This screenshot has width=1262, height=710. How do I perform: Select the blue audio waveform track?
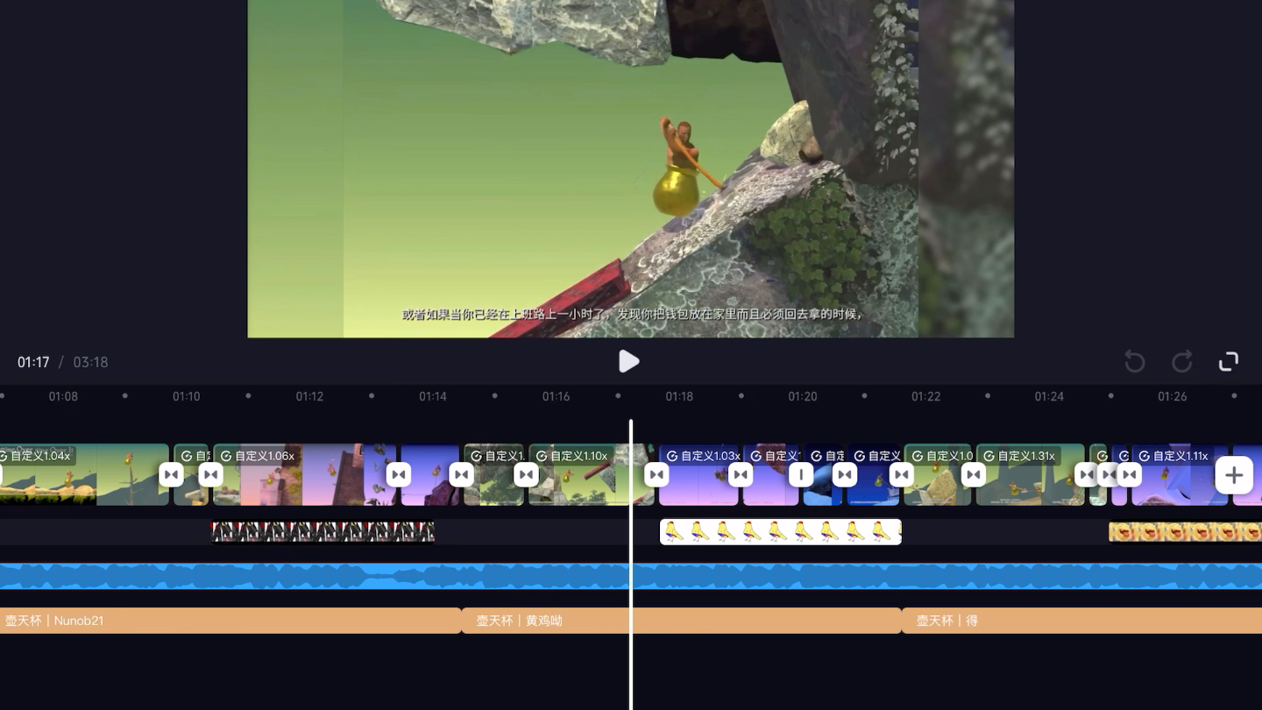pyautogui.click(x=631, y=576)
